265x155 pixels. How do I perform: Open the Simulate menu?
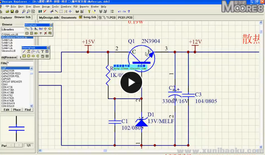coord(66,6)
